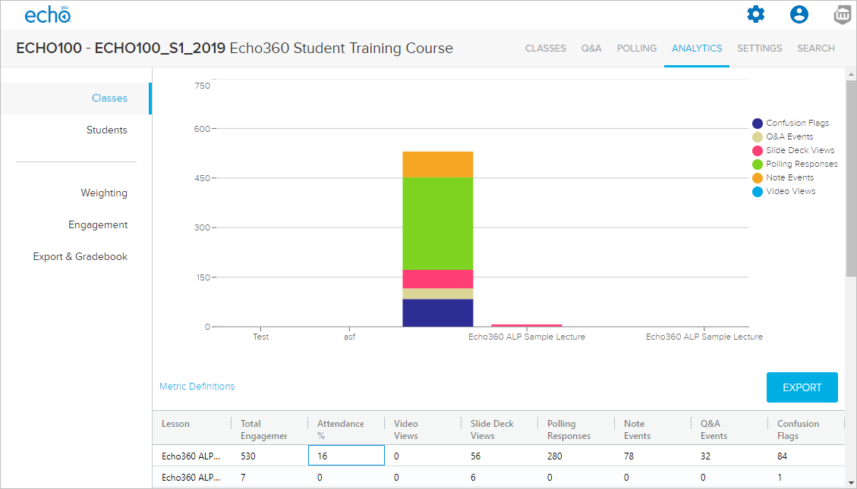Click the green Polling Responses bar segment
The height and width of the screenshot is (489, 857).
[438, 224]
